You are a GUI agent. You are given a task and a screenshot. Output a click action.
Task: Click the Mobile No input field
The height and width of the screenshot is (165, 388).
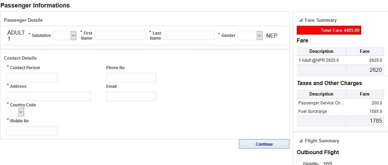[x=32, y=131]
